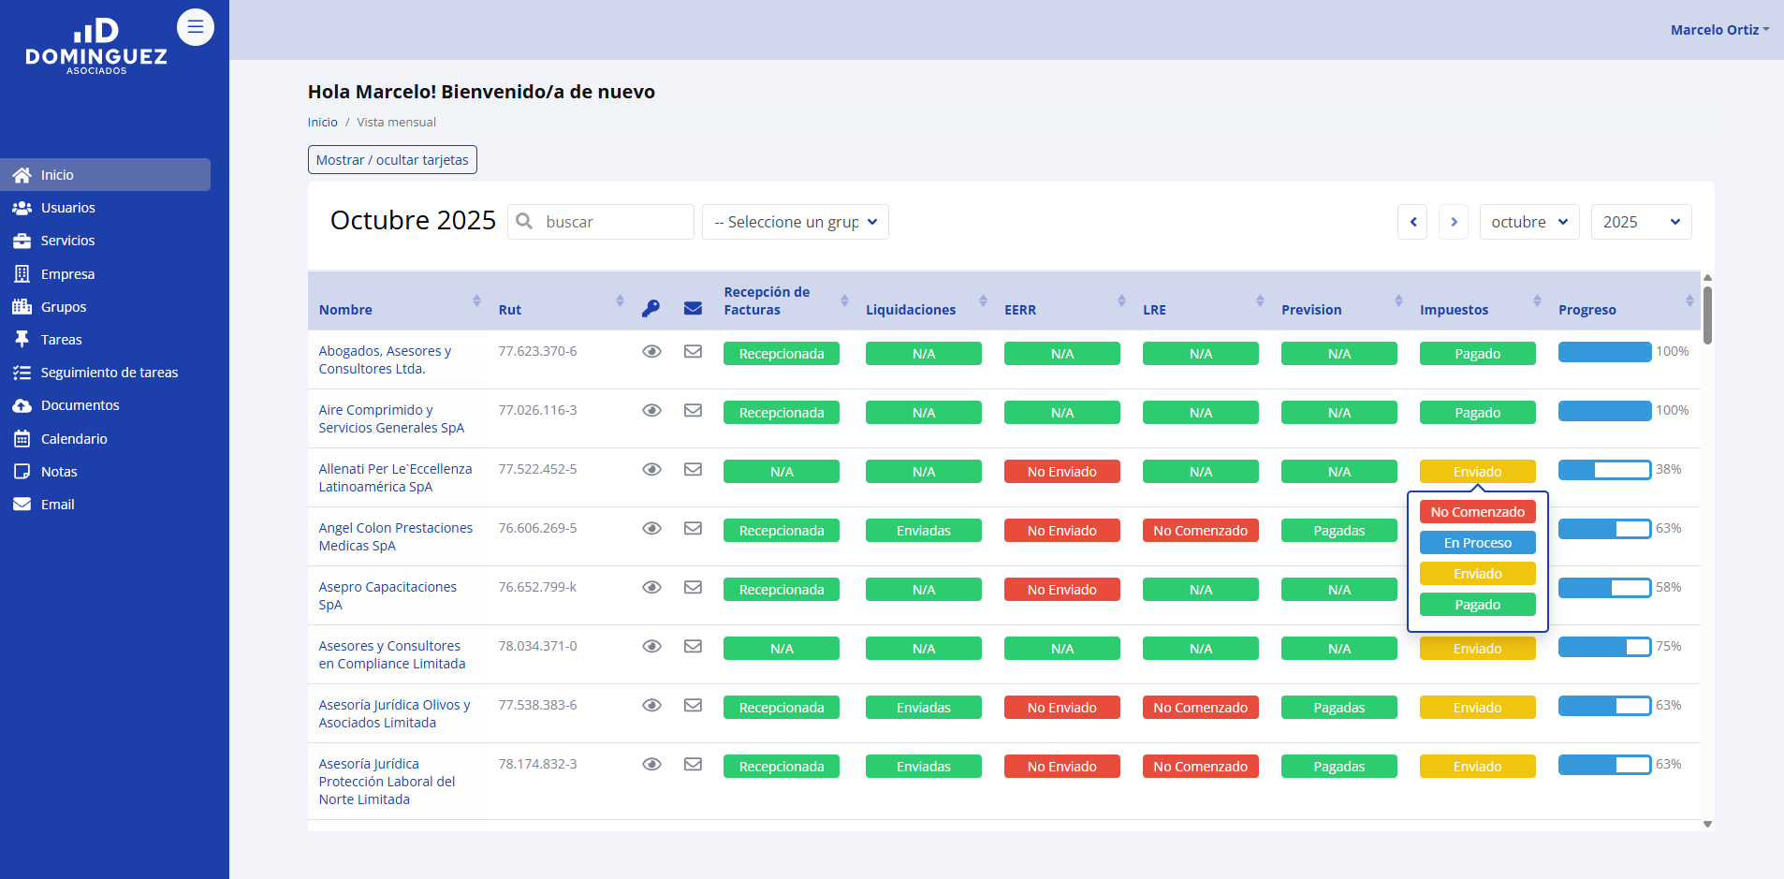Open mail icon for Asepro Capacitaciones SpA
The height and width of the screenshot is (879, 1784).
(x=693, y=588)
